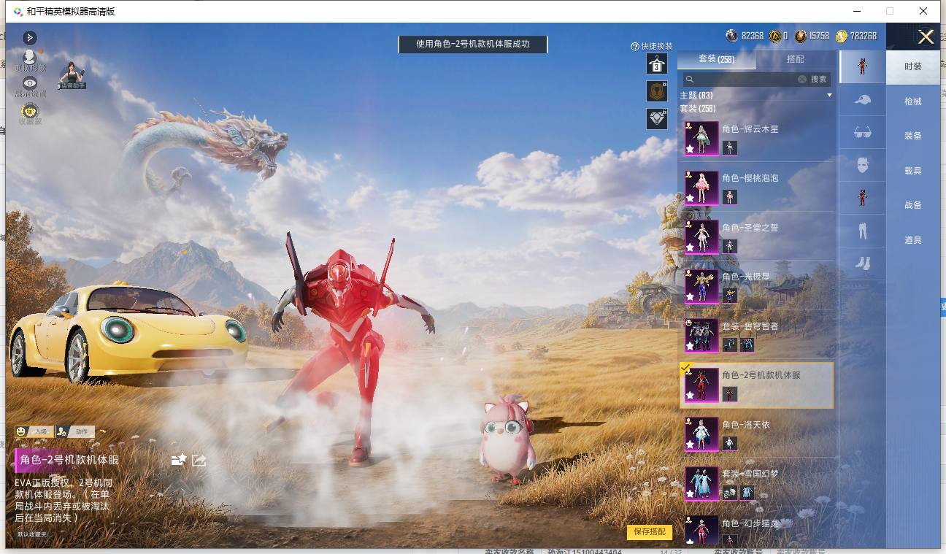The image size is (946, 554).
Task: Open the 语音助手 voice assistant
Action: click(x=72, y=75)
